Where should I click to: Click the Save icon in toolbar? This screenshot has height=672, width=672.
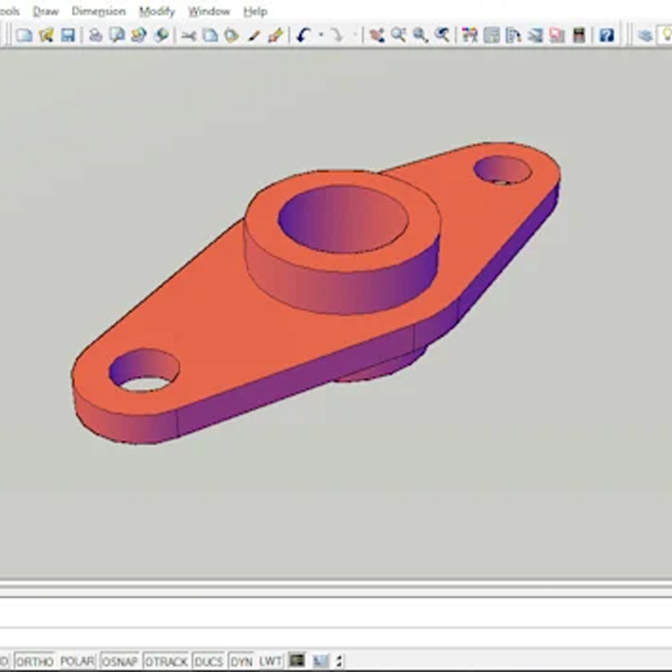(68, 35)
